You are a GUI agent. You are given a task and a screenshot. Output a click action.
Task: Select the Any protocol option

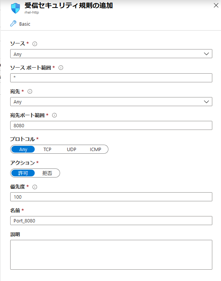pyautogui.click(x=23, y=149)
